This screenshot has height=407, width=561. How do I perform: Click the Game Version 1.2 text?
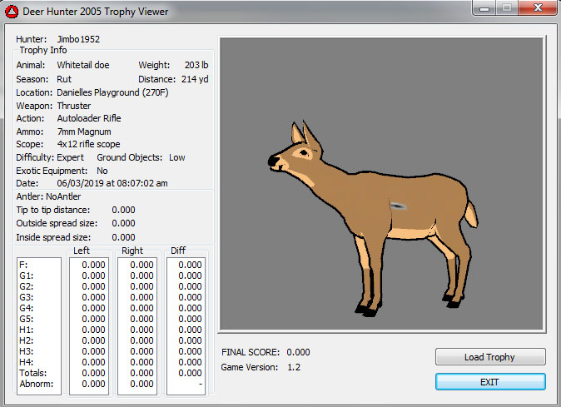(293, 367)
